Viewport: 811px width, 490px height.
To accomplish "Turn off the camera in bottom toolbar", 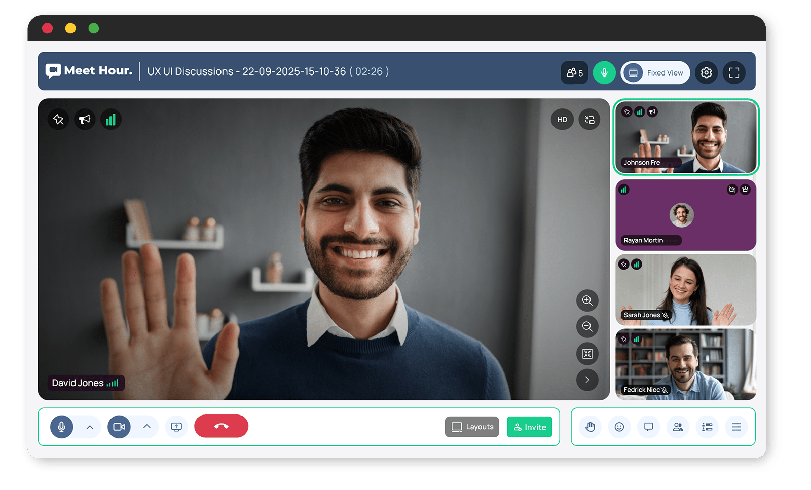I will (x=119, y=427).
